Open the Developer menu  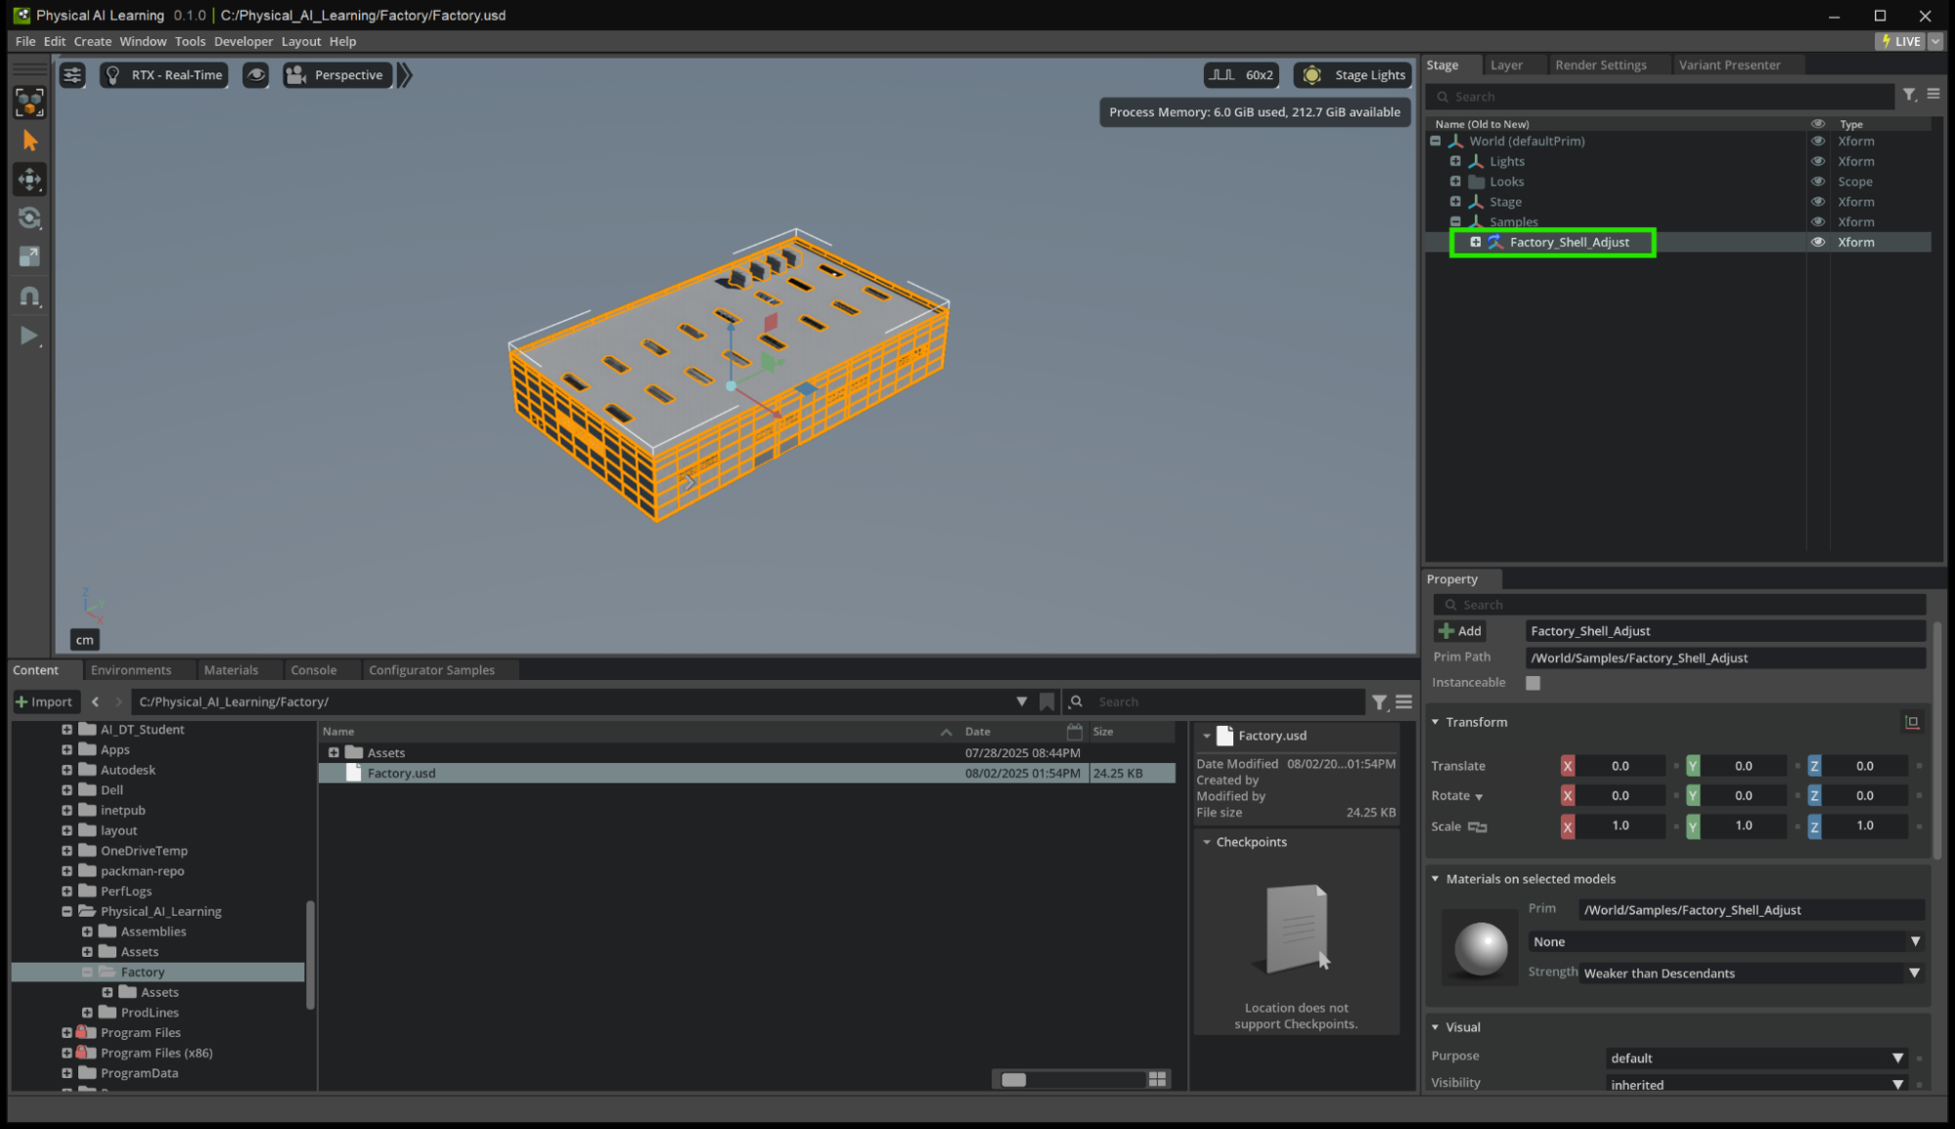pos(243,41)
